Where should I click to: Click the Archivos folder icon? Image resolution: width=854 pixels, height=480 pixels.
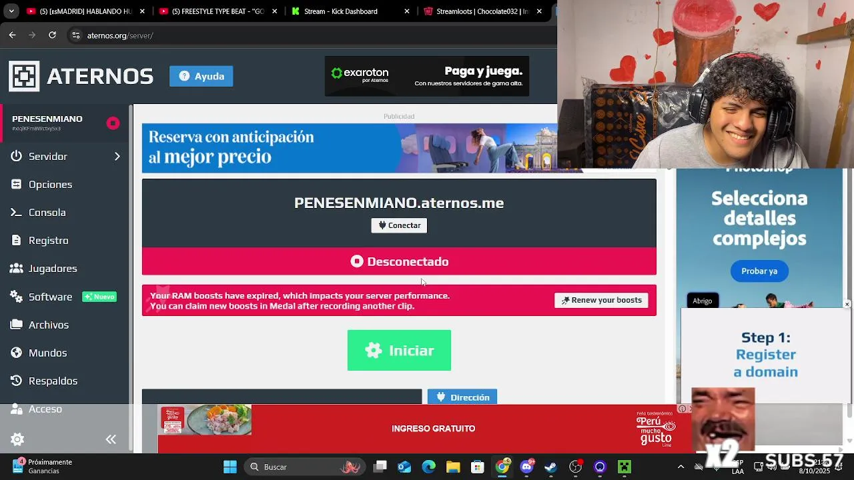(x=17, y=325)
